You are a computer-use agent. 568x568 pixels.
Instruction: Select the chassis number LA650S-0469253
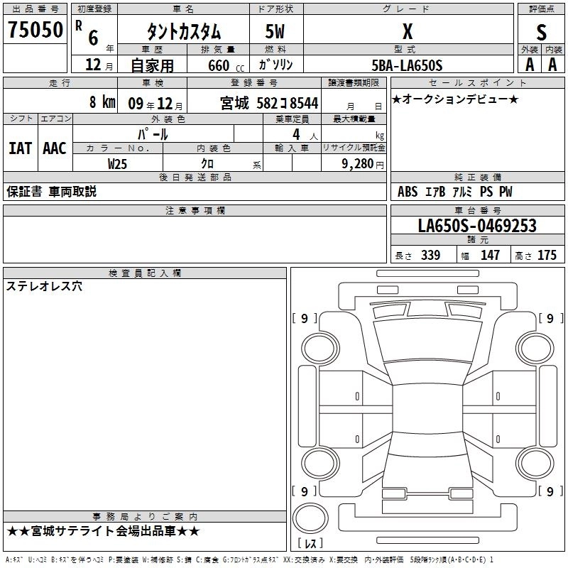click(x=476, y=226)
